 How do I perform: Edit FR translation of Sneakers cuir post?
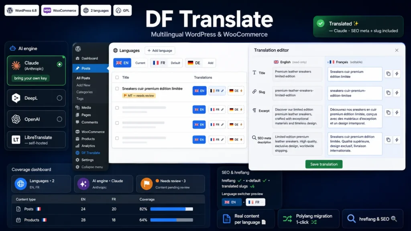(217, 91)
